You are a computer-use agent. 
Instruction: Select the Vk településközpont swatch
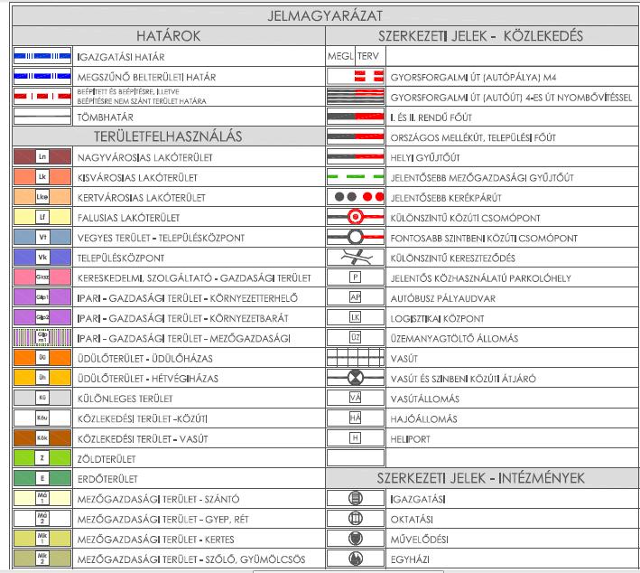(x=42, y=257)
